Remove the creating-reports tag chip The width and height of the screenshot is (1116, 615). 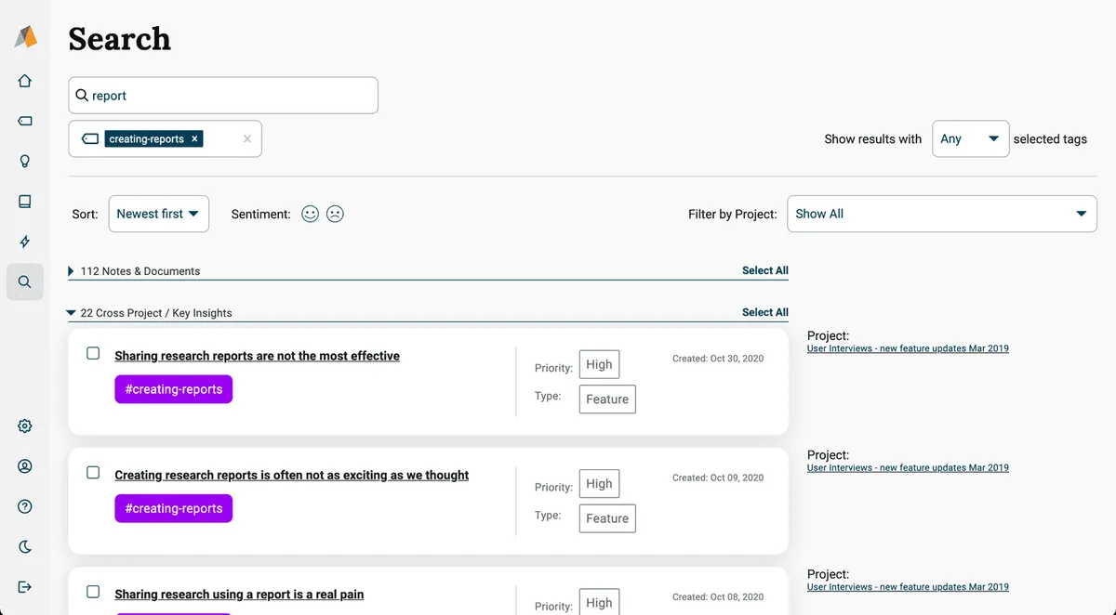point(194,138)
